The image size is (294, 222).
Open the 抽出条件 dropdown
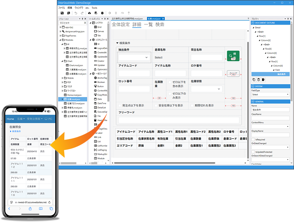coord(134,57)
